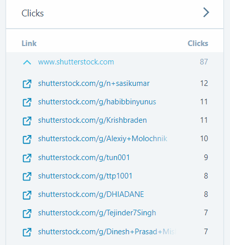Open shutterstock.com/g/DHIADANE link
Image resolution: width=230 pixels, height=245 pixels.
tap(91, 194)
